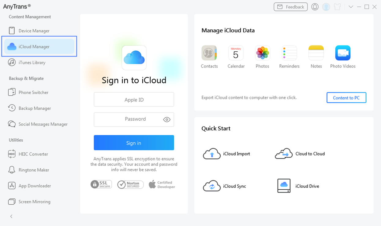Collapse the sidebar with left chevron
Image resolution: width=381 pixels, height=226 pixels.
[x=11, y=217]
